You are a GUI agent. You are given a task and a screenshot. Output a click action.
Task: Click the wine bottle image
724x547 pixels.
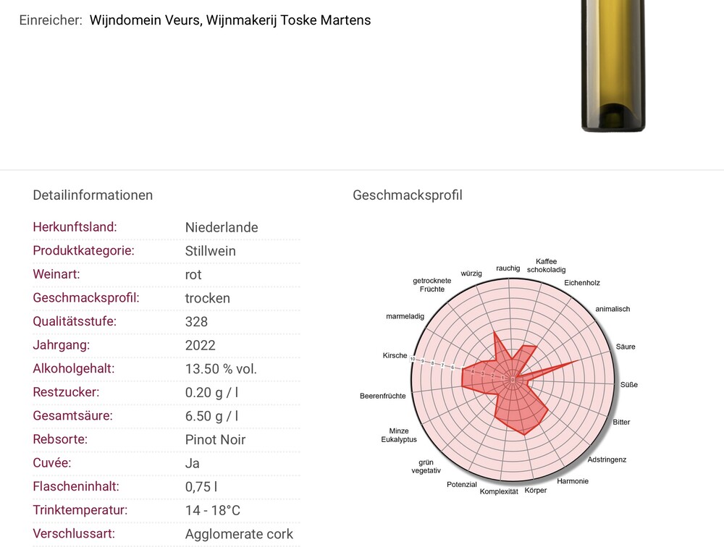tap(613, 67)
